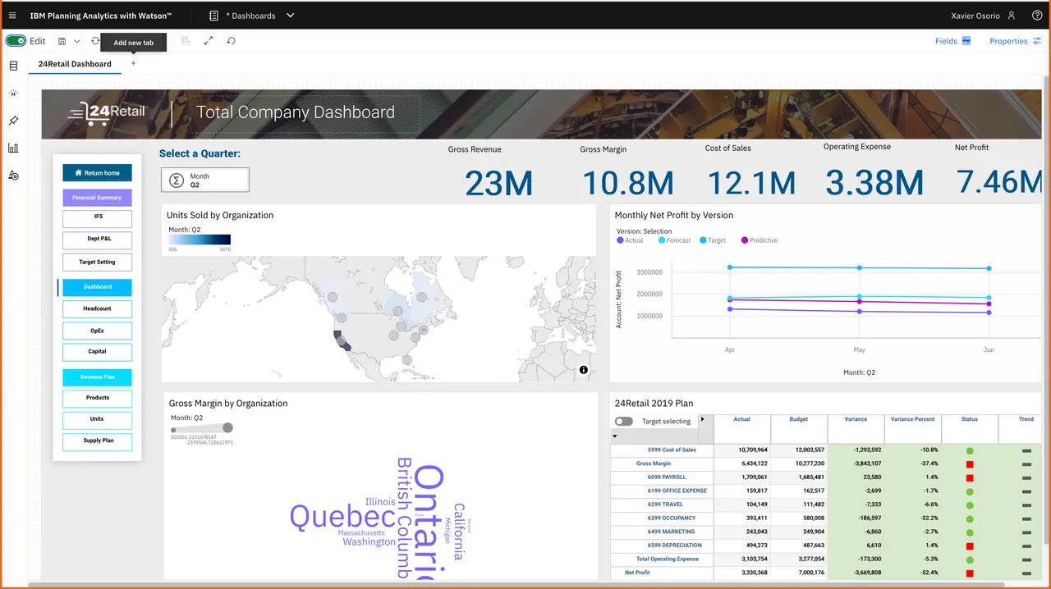Click red status square for Gross Margin
The image size is (1051, 589).
point(970,463)
